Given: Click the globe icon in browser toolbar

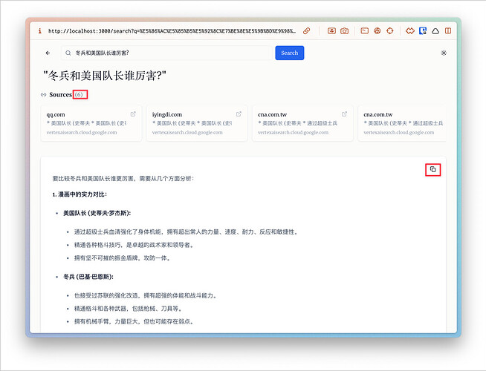Looking at the screenshot, I should [x=377, y=31].
